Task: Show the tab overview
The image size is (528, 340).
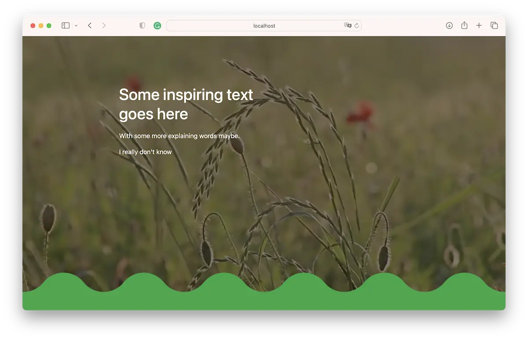Action: (494, 26)
